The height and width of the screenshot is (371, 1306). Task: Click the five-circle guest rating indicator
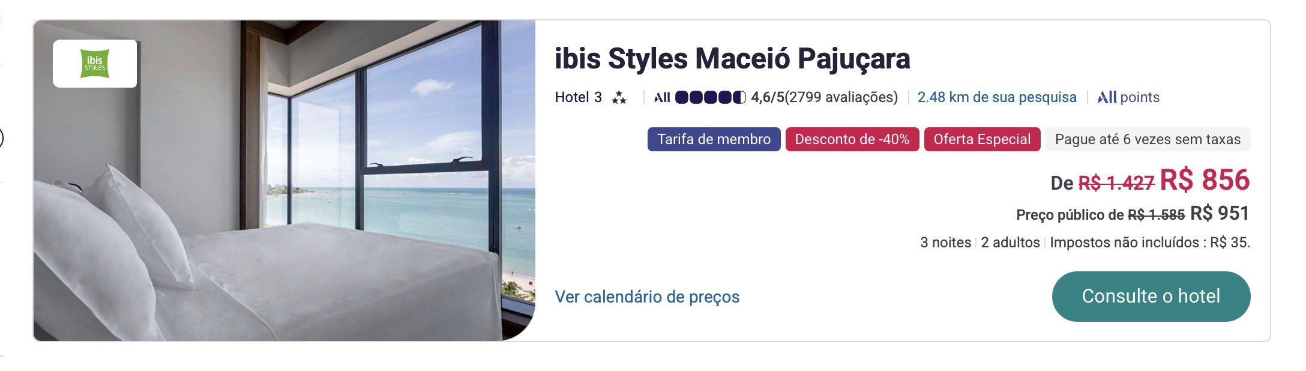(710, 98)
